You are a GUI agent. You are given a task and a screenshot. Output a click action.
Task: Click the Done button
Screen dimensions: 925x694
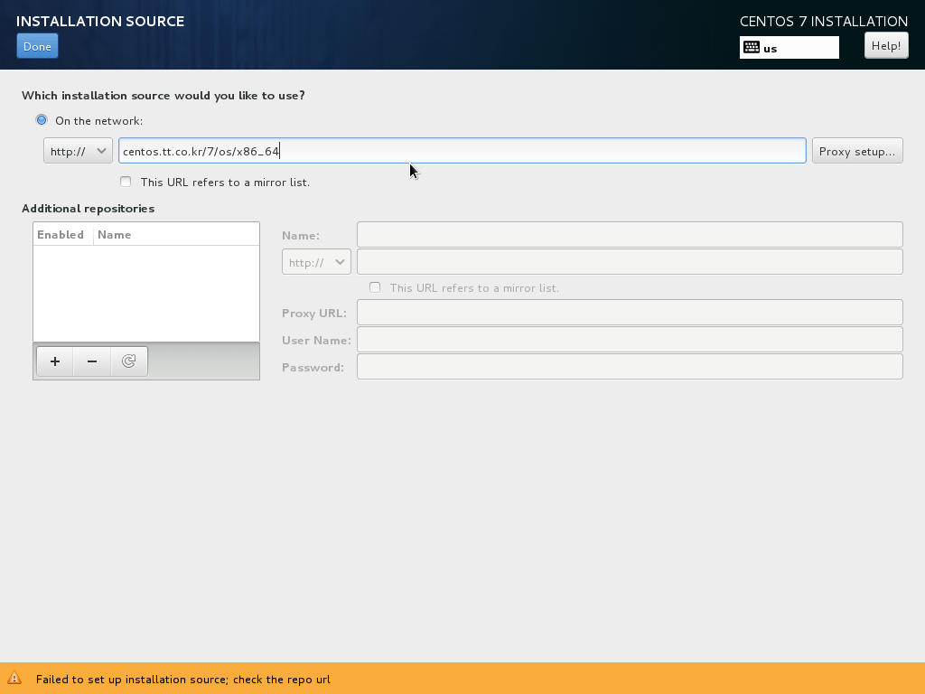pos(37,47)
